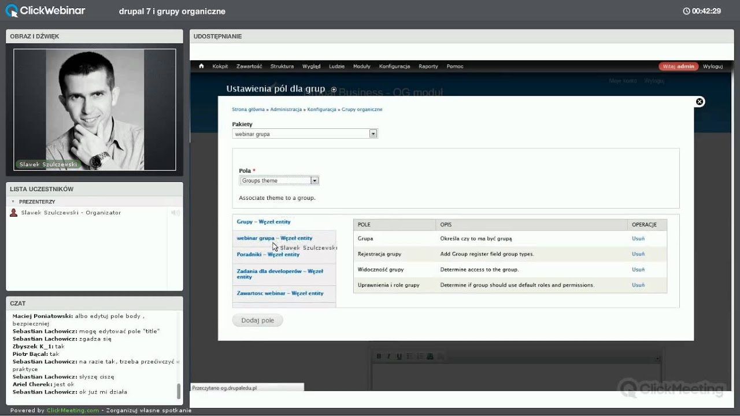This screenshot has width=740, height=416.
Task: Collapse the Prezenterzy section arrow
Action: point(13,202)
